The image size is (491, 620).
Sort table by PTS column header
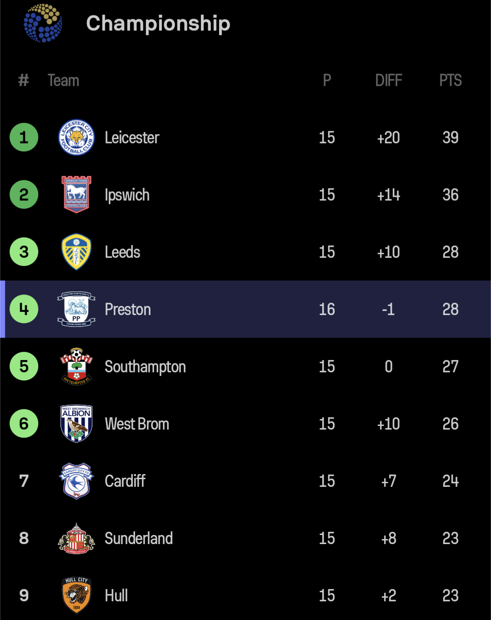(x=450, y=80)
